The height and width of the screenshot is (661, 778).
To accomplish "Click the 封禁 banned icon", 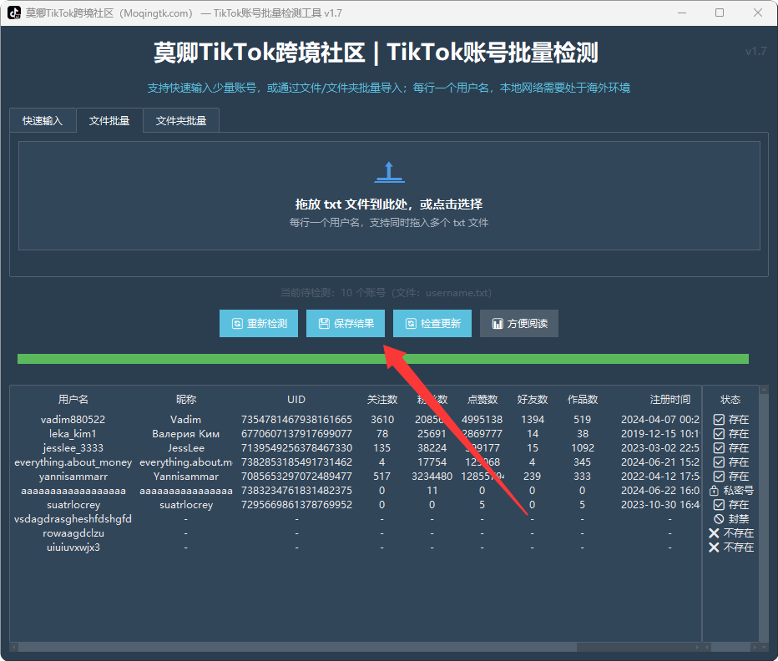I will tap(719, 519).
